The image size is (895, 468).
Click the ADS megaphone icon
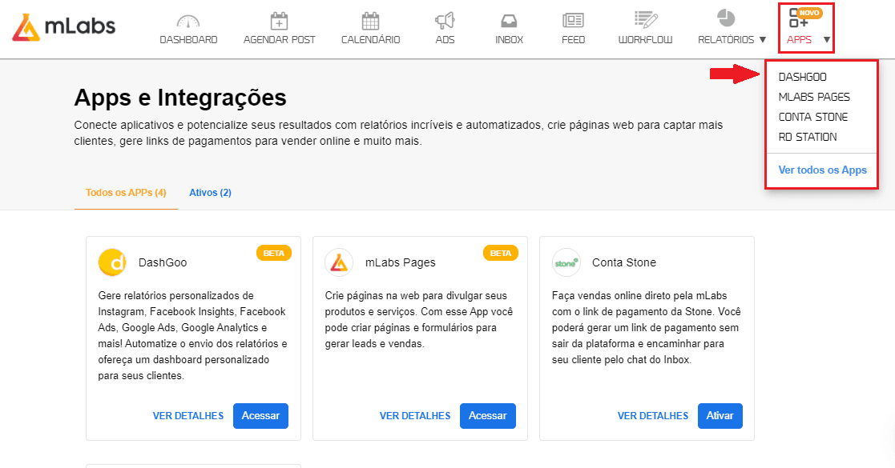pos(445,19)
